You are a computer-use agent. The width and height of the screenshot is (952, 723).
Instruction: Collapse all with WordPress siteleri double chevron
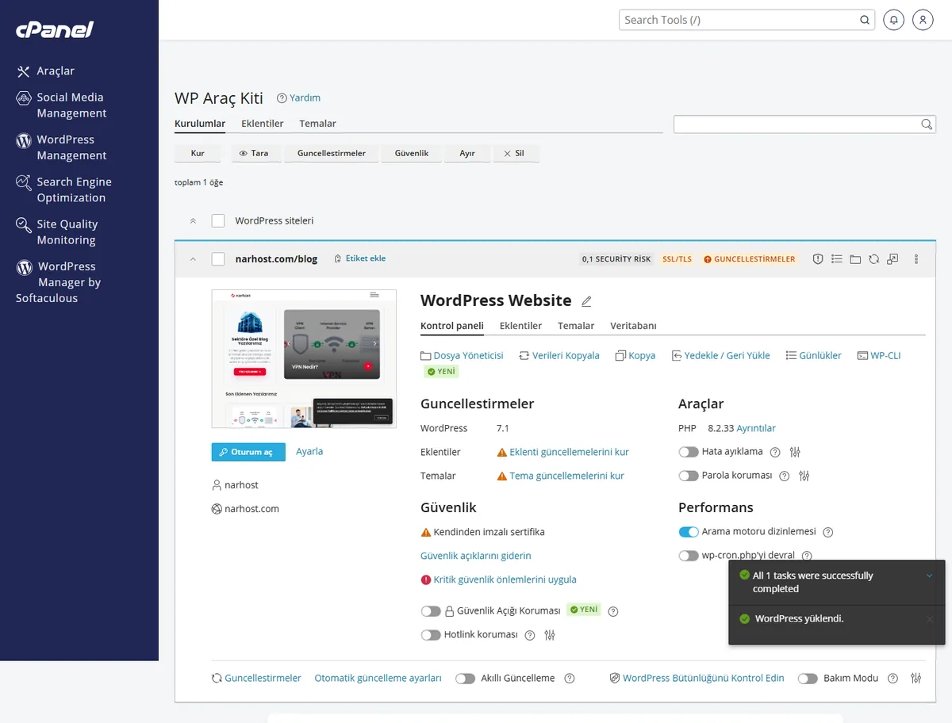point(193,220)
